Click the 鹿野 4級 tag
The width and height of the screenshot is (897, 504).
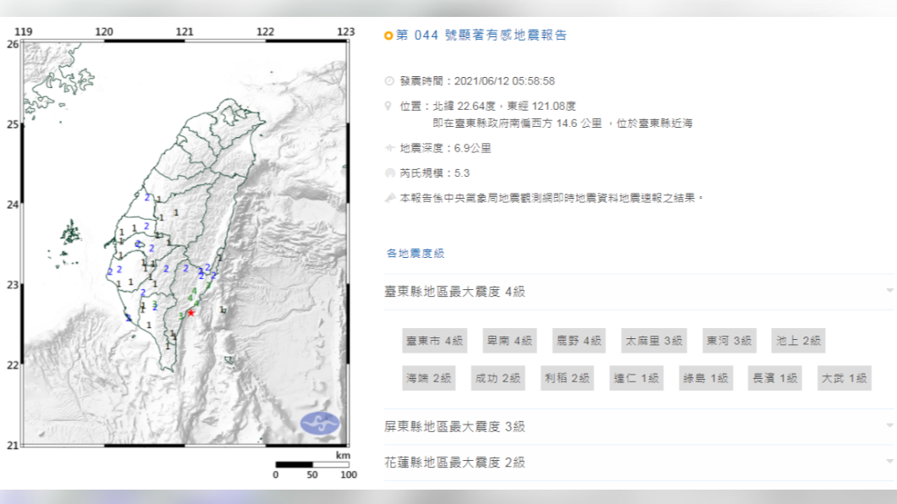point(578,341)
